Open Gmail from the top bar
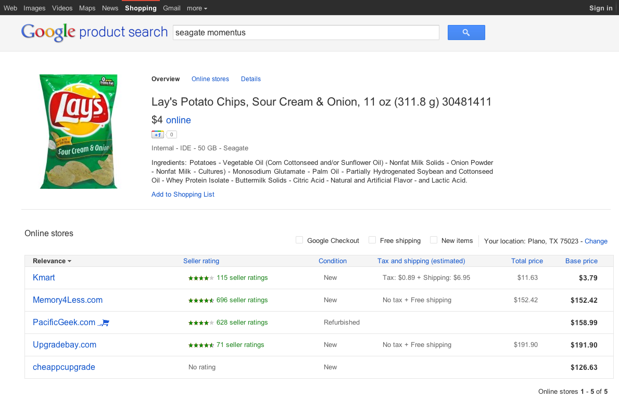The width and height of the screenshot is (619, 399). 172,8
